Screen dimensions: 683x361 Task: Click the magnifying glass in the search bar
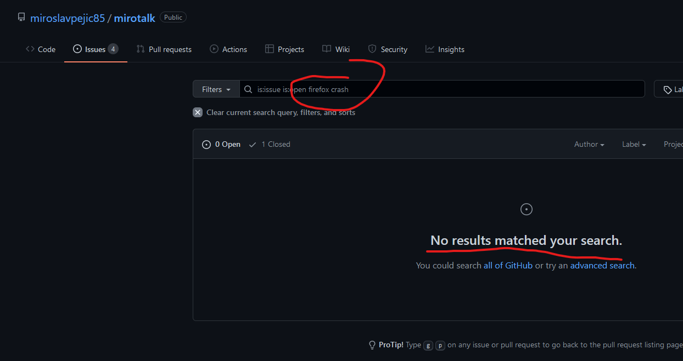pyautogui.click(x=248, y=89)
